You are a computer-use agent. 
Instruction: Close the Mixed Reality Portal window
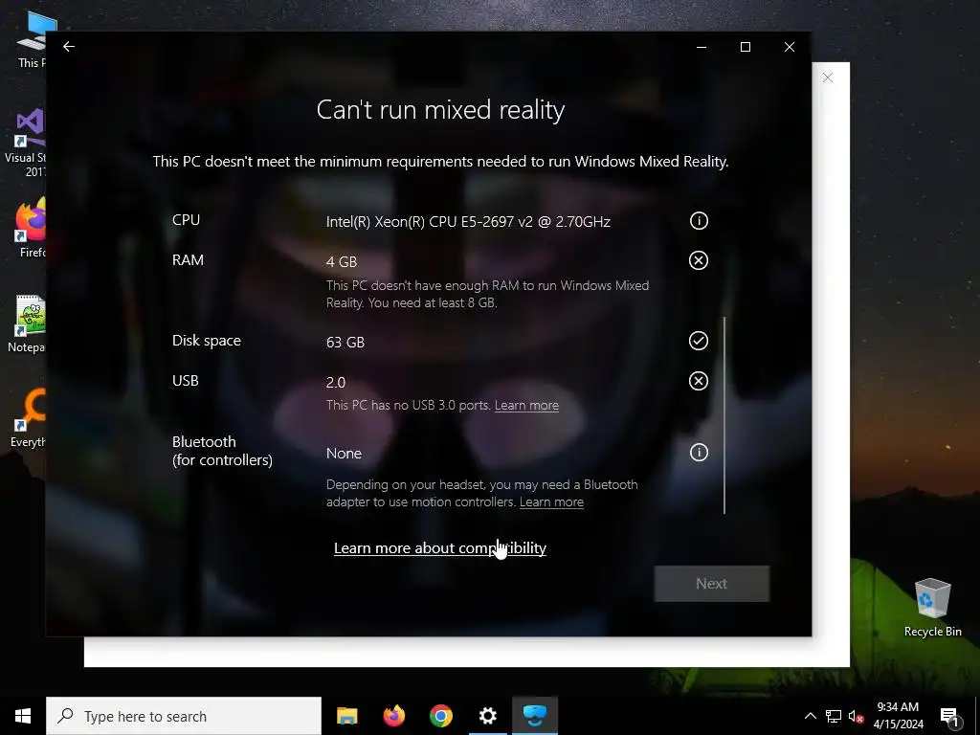[790, 47]
